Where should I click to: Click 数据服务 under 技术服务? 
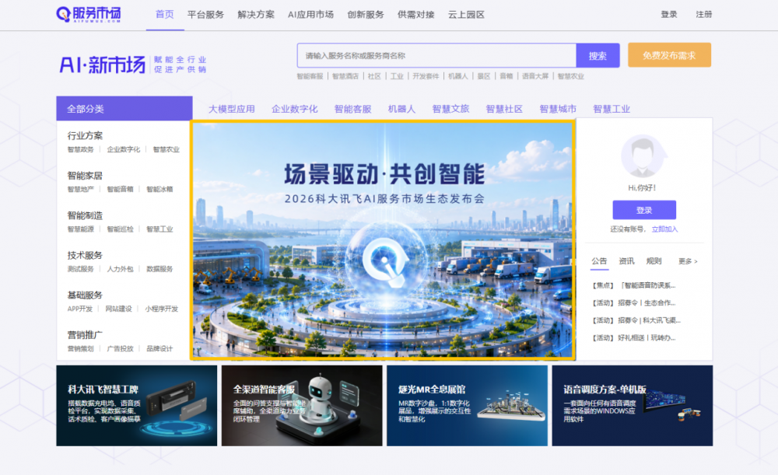point(159,269)
